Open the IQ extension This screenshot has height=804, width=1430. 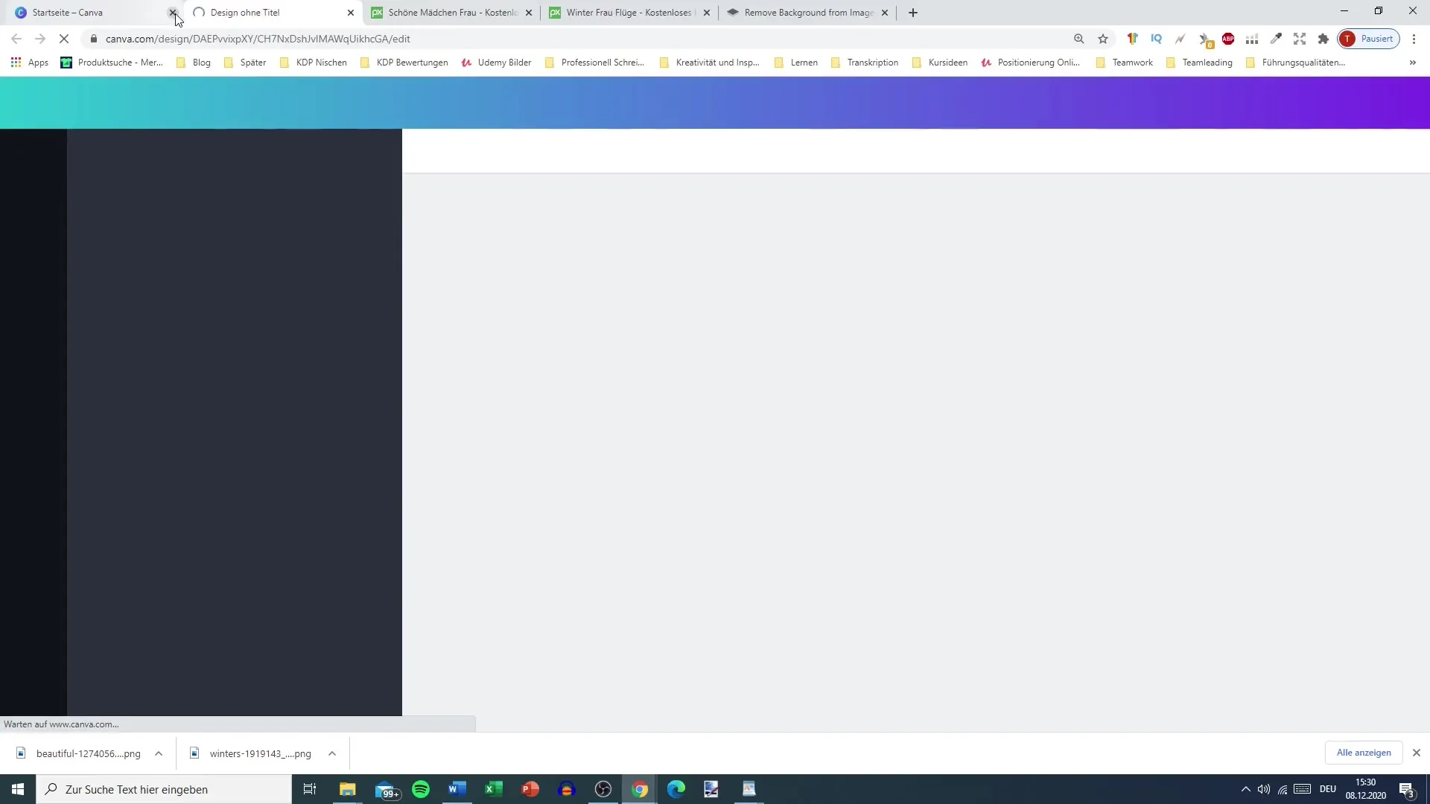click(x=1156, y=39)
